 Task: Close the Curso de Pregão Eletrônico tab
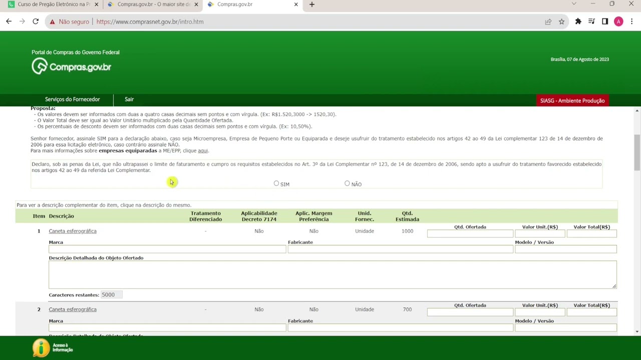(x=97, y=4)
